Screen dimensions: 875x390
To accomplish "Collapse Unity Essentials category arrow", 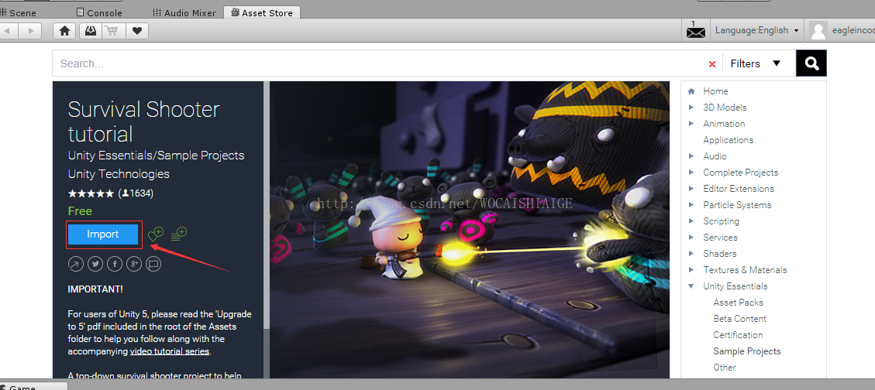I will click(x=691, y=286).
